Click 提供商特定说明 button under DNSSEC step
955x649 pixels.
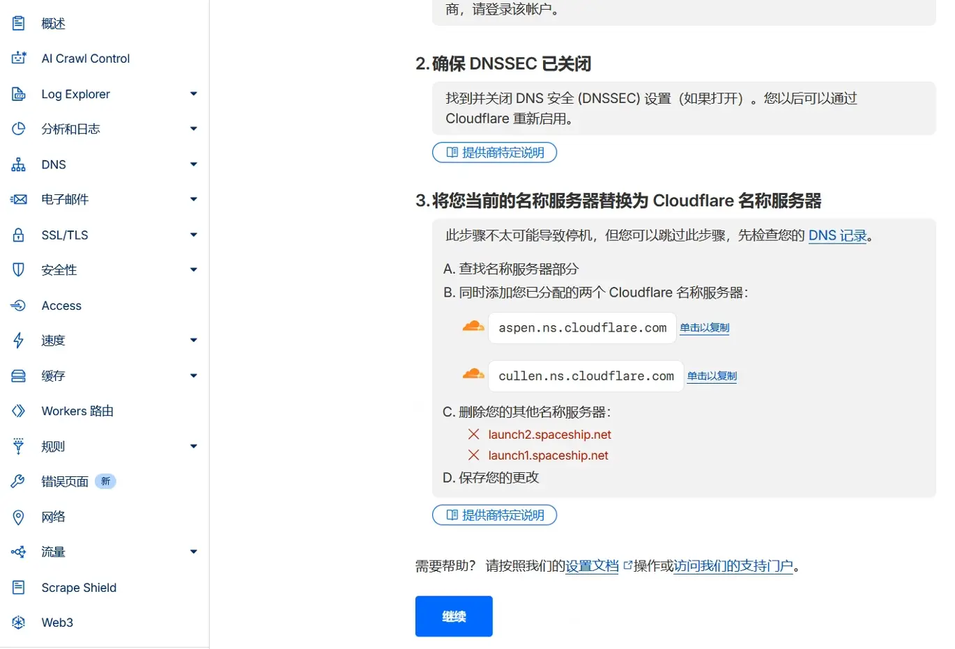coord(494,153)
